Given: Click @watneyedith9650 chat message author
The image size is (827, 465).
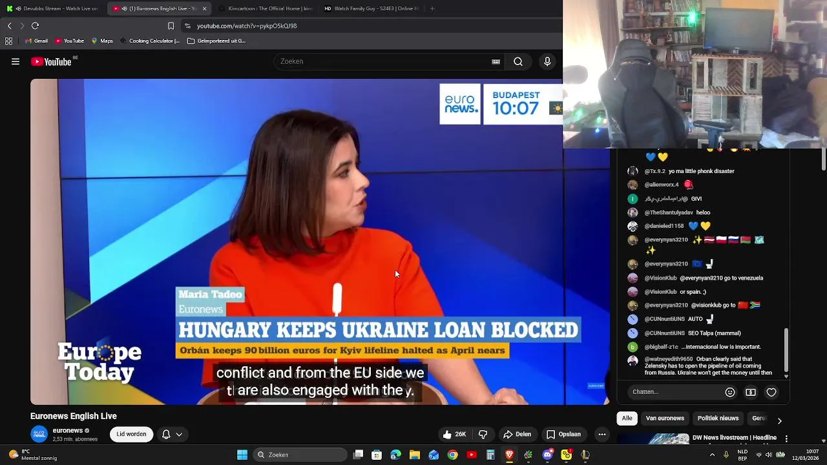Looking at the screenshot, I should pyautogui.click(x=669, y=359).
